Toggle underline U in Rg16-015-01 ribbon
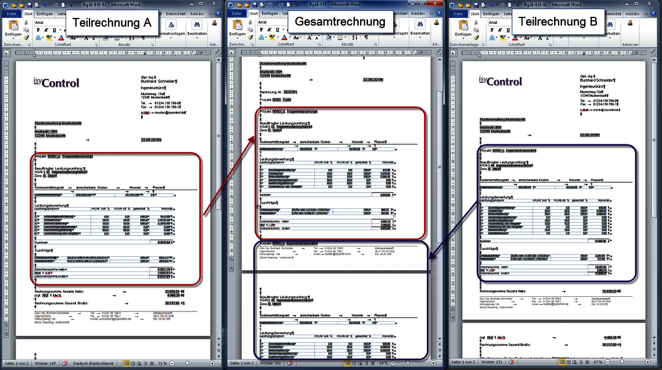Viewport: 662px width, 370px height. click(x=54, y=30)
